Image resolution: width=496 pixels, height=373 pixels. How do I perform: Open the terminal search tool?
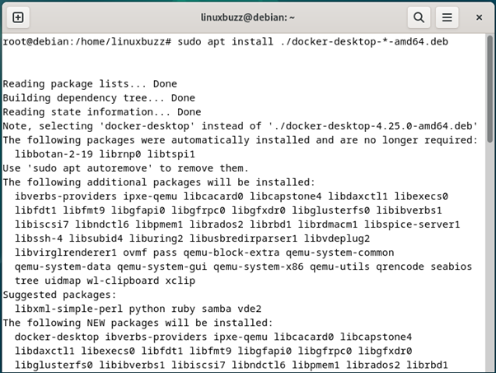pyautogui.click(x=419, y=17)
